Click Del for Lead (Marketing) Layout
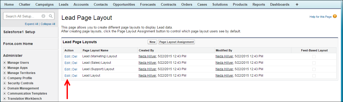This screenshot has height=102, width=343. [75, 56]
